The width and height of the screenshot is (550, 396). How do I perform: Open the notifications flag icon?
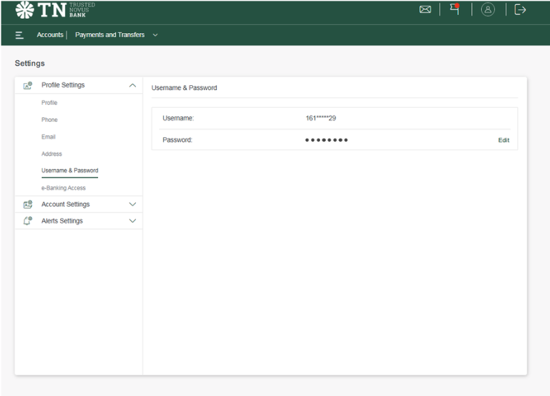(455, 9)
